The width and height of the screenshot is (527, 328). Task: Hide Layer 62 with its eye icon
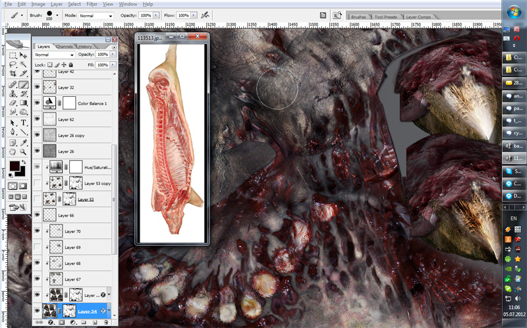37,119
